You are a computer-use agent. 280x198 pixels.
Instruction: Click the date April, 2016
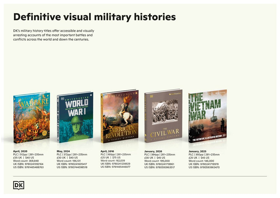pos(107,151)
